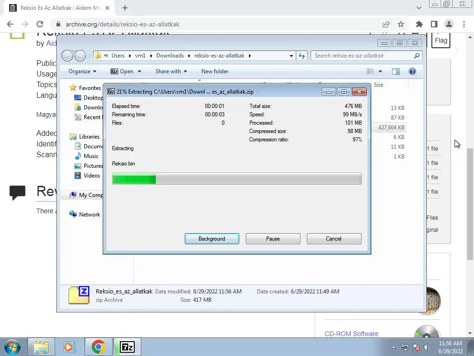Image resolution: width=474 pixels, height=356 pixels.
Task: Toggle the preview pane icon
Action: pos(396,71)
